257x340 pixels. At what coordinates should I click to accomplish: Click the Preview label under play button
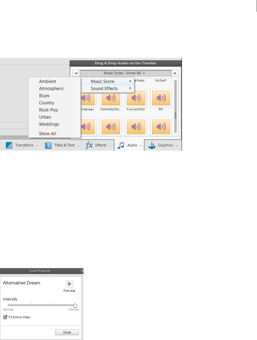tap(69, 291)
